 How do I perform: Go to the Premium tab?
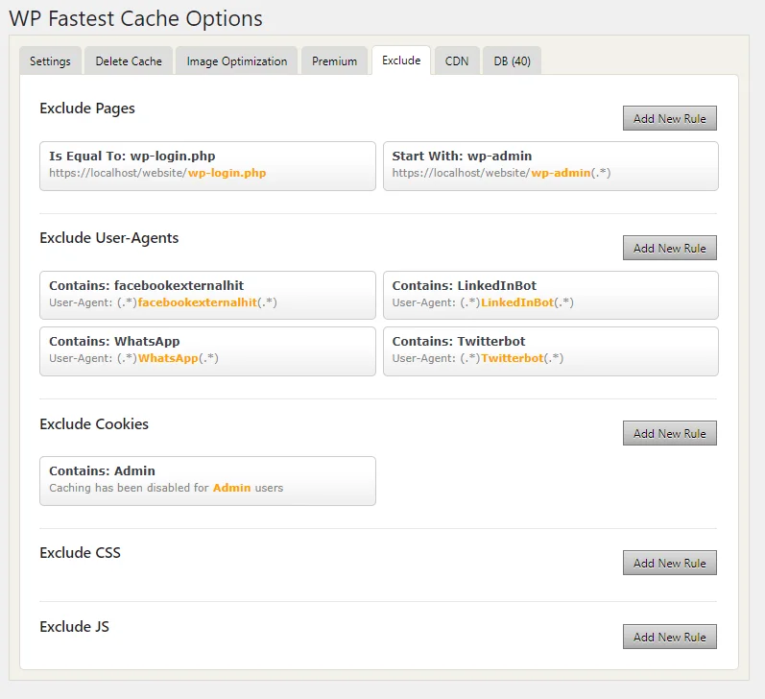point(334,61)
